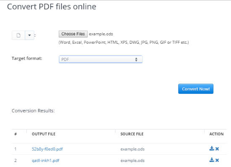Screen dimensions: 231x167
Task: Download the 52b8y-f0ed0.pdf file icon
Action: tap(212, 148)
